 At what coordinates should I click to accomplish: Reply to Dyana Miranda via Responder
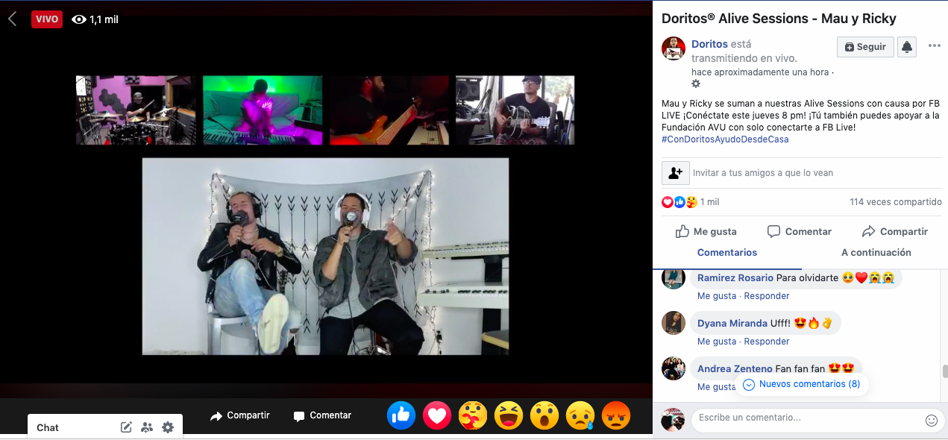(x=766, y=341)
